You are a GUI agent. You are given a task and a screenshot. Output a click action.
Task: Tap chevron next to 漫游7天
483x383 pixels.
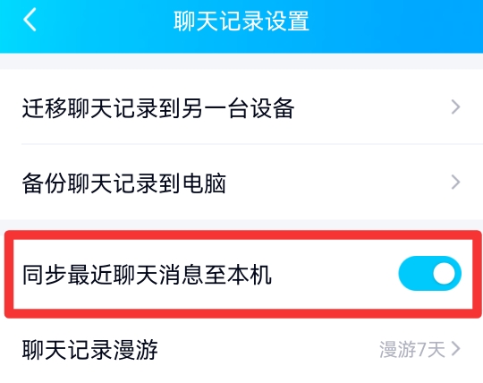coord(455,349)
